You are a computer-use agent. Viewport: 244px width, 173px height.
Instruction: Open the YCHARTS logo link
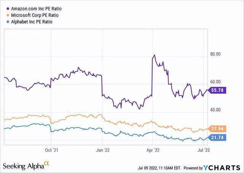222,168
